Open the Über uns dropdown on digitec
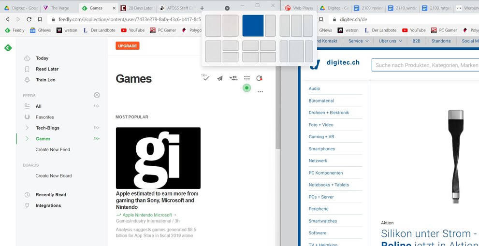The height and width of the screenshot is (246, 479). point(391,41)
